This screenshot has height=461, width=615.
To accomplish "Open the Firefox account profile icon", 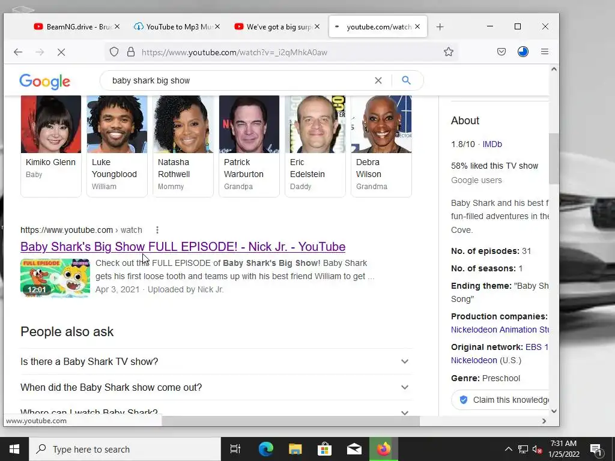I will 523,52.
